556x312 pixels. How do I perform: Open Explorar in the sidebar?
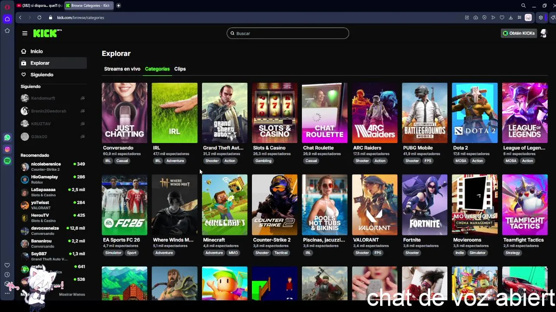click(x=53, y=63)
